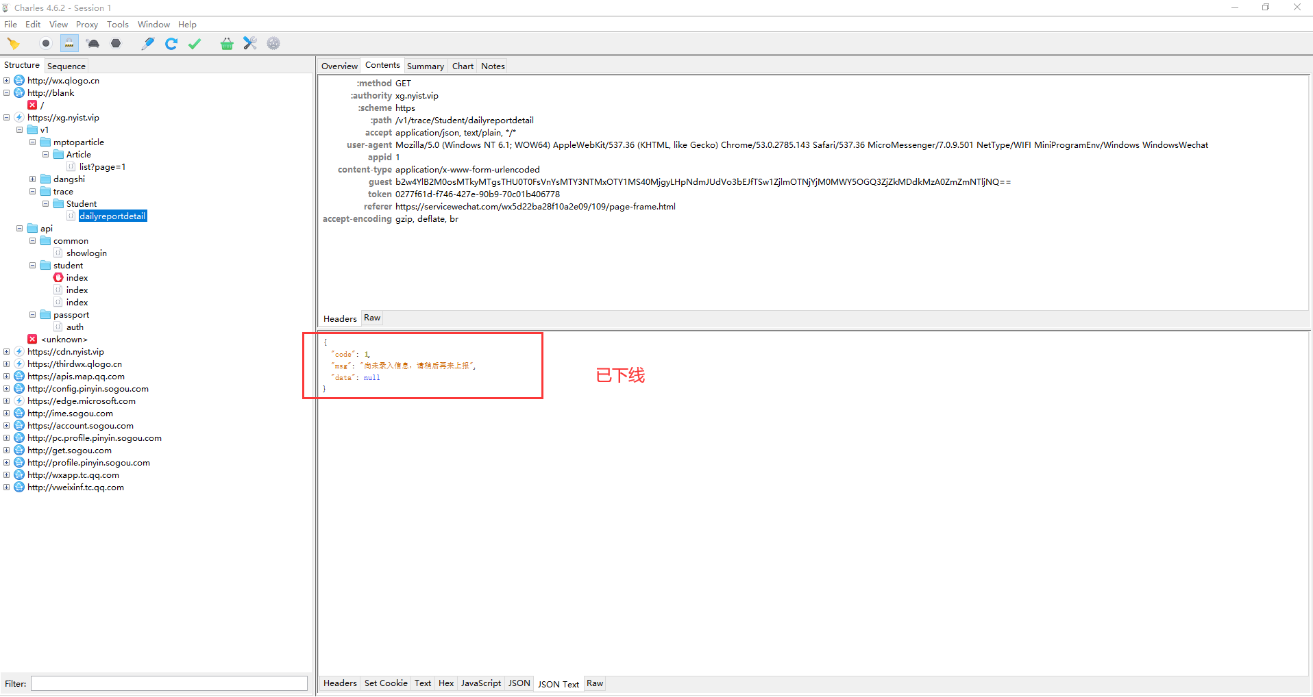The image size is (1313, 697).
Task: Open the View menu
Action: pyautogui.click(x=58, y=25)
